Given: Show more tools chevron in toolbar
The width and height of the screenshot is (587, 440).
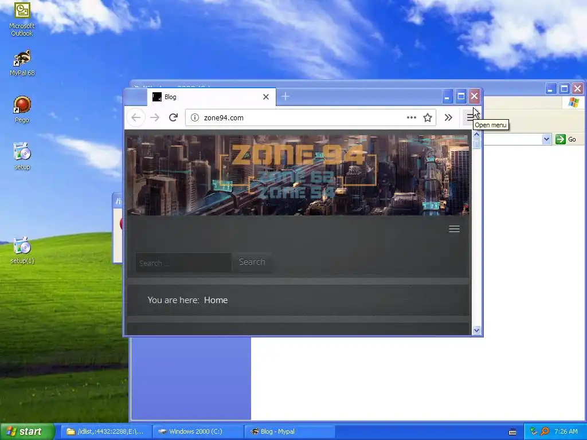Looking at the screenshot, I should (x=448, y=117).
